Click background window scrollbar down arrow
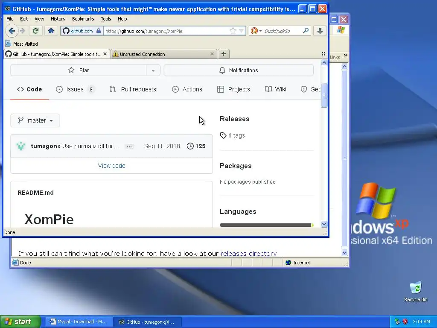Image resolution: width=437 pixels, height=328 pixels. point(344,253)
